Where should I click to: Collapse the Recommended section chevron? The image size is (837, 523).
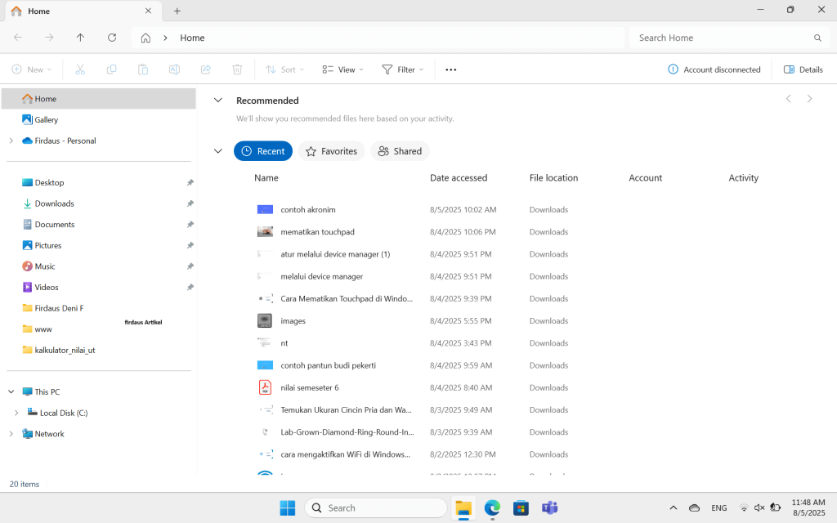click(x=217, y=100)
